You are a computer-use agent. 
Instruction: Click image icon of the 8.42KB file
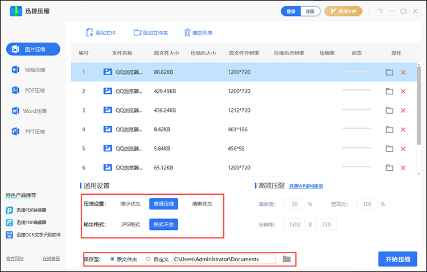coord(108,129)
